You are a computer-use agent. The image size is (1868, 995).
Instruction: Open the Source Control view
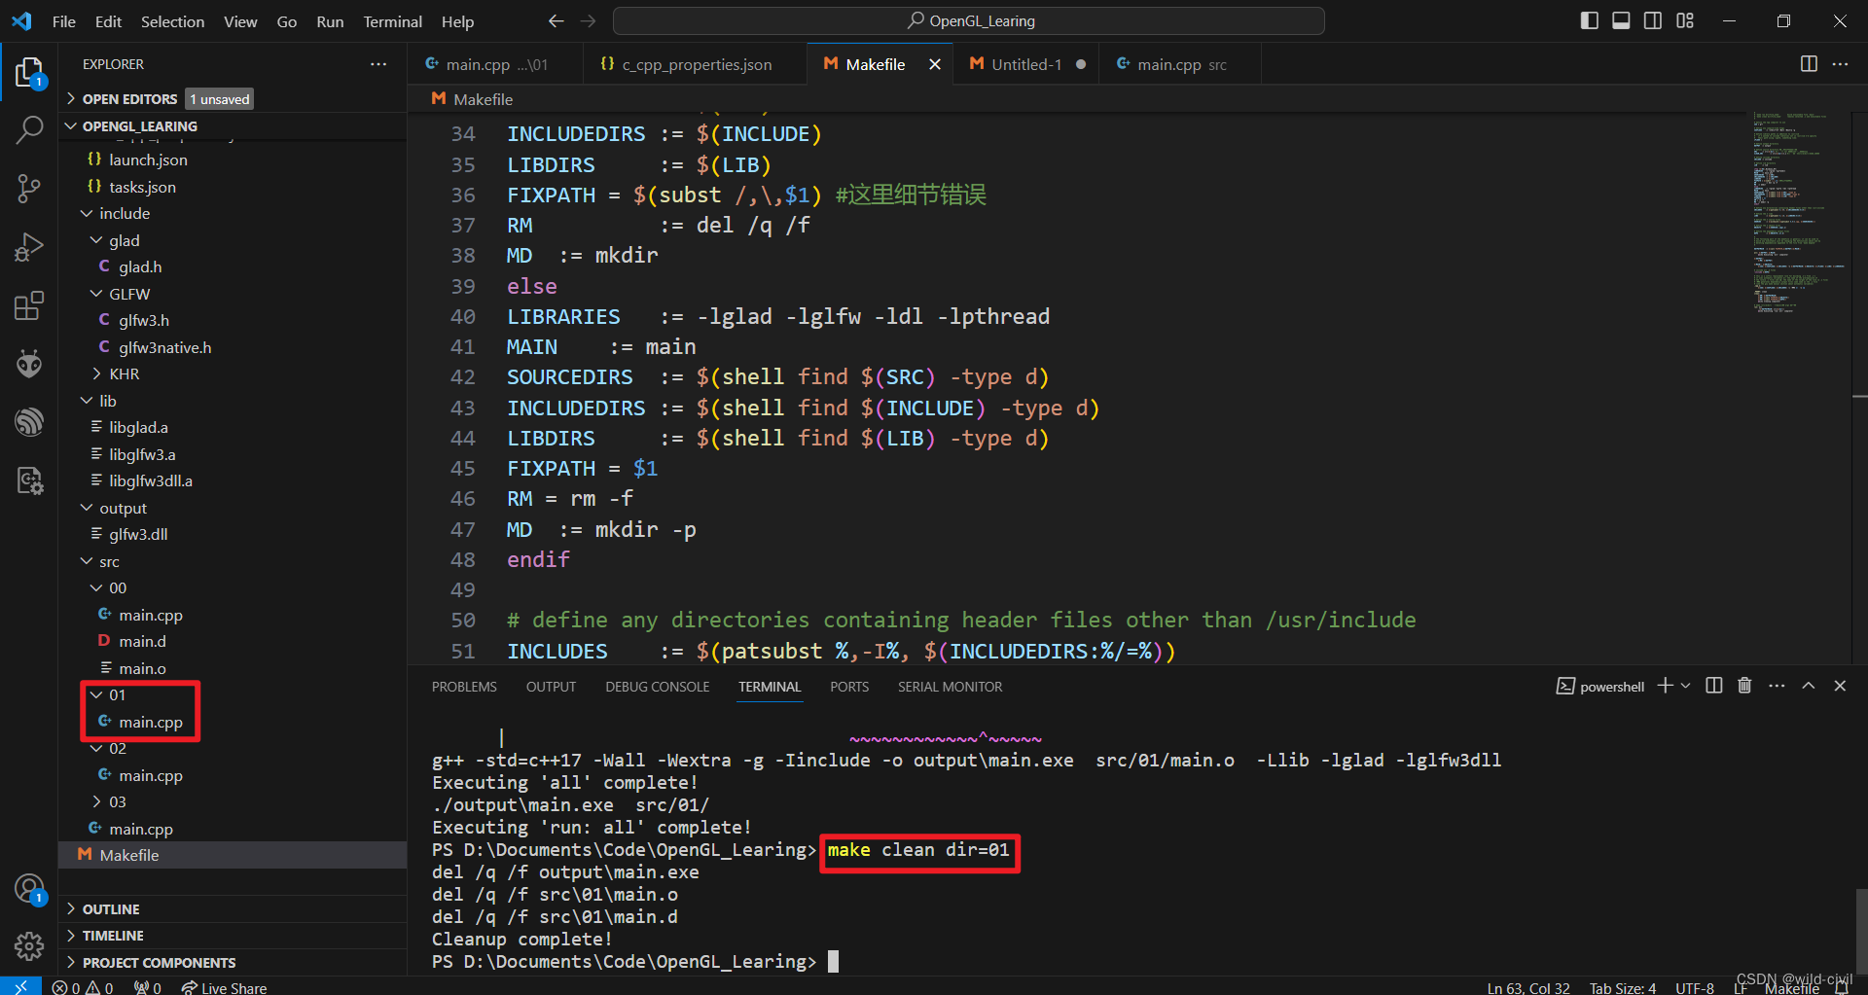point(29,189)
